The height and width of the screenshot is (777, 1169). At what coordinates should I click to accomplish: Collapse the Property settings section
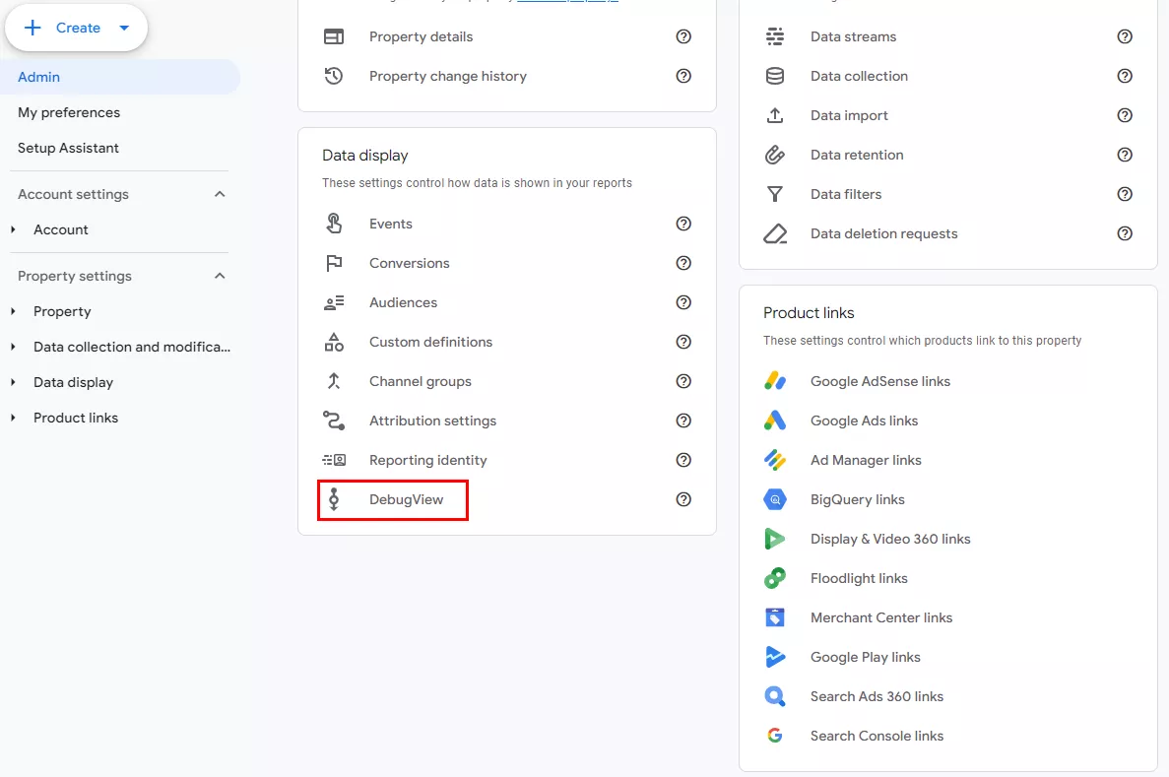(220, 276)
